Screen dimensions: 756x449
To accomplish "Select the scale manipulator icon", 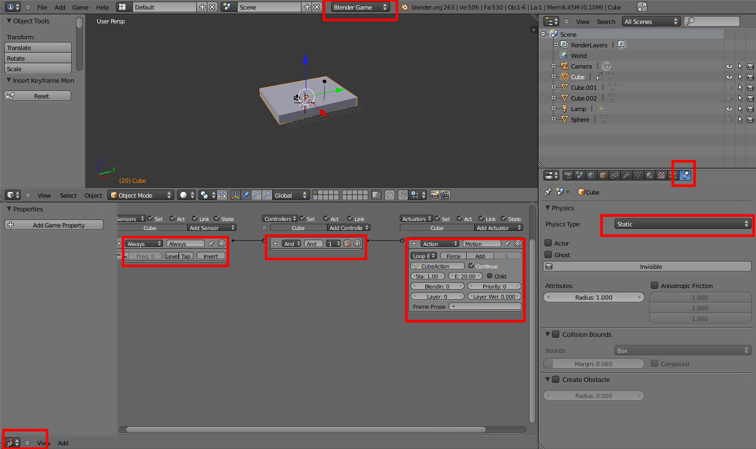I will tap(267, 195).
